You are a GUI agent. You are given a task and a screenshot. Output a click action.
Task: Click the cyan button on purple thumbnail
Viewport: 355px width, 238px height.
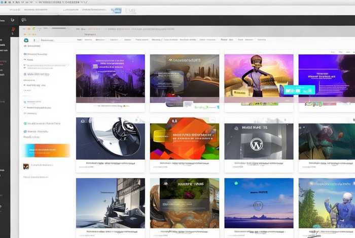[299, 90]
